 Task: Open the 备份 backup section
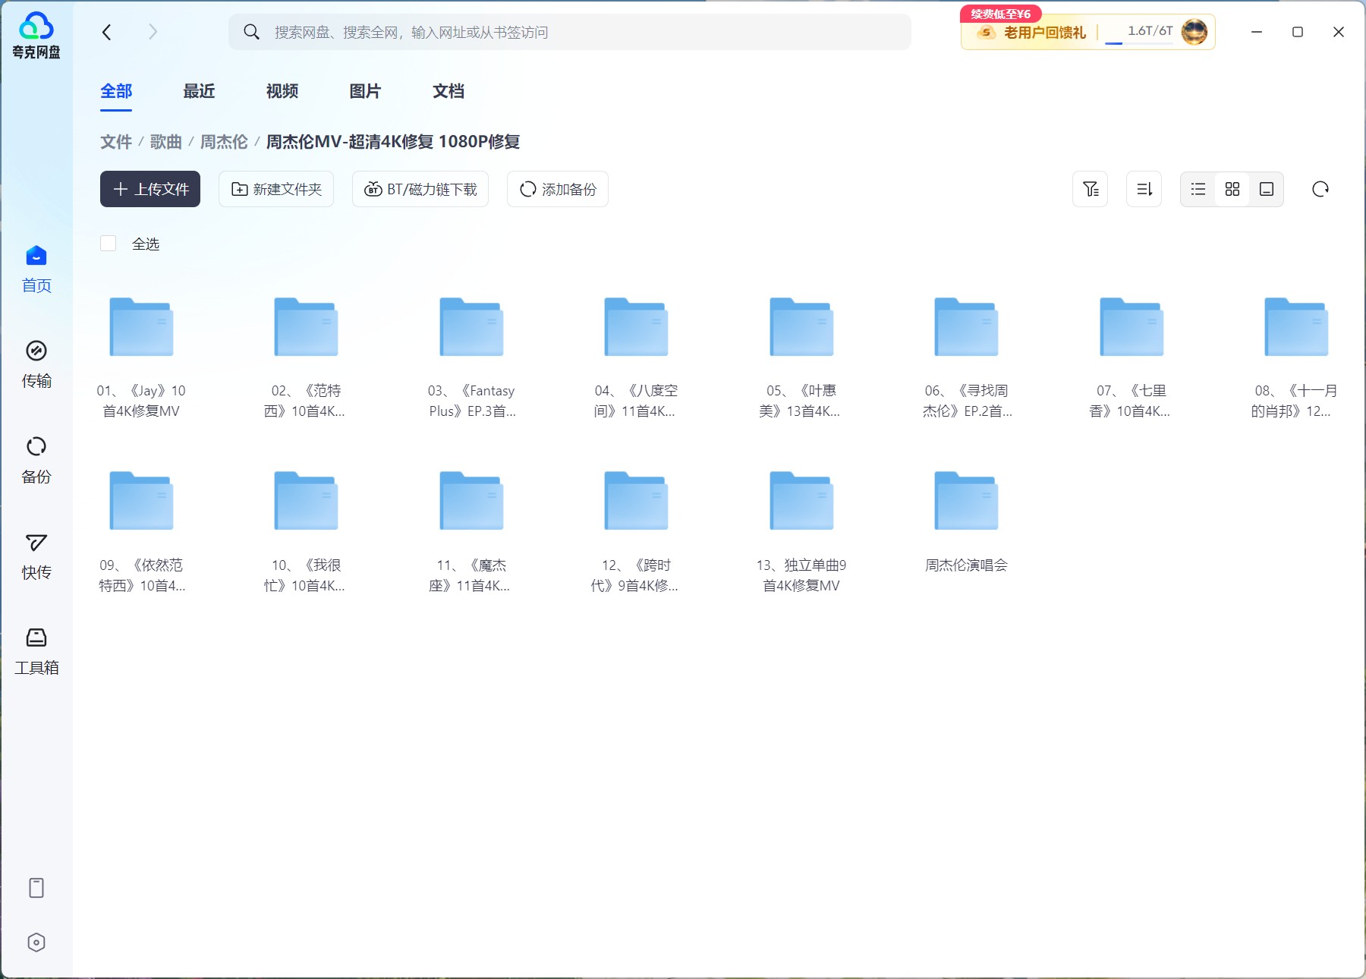point(36,461)
